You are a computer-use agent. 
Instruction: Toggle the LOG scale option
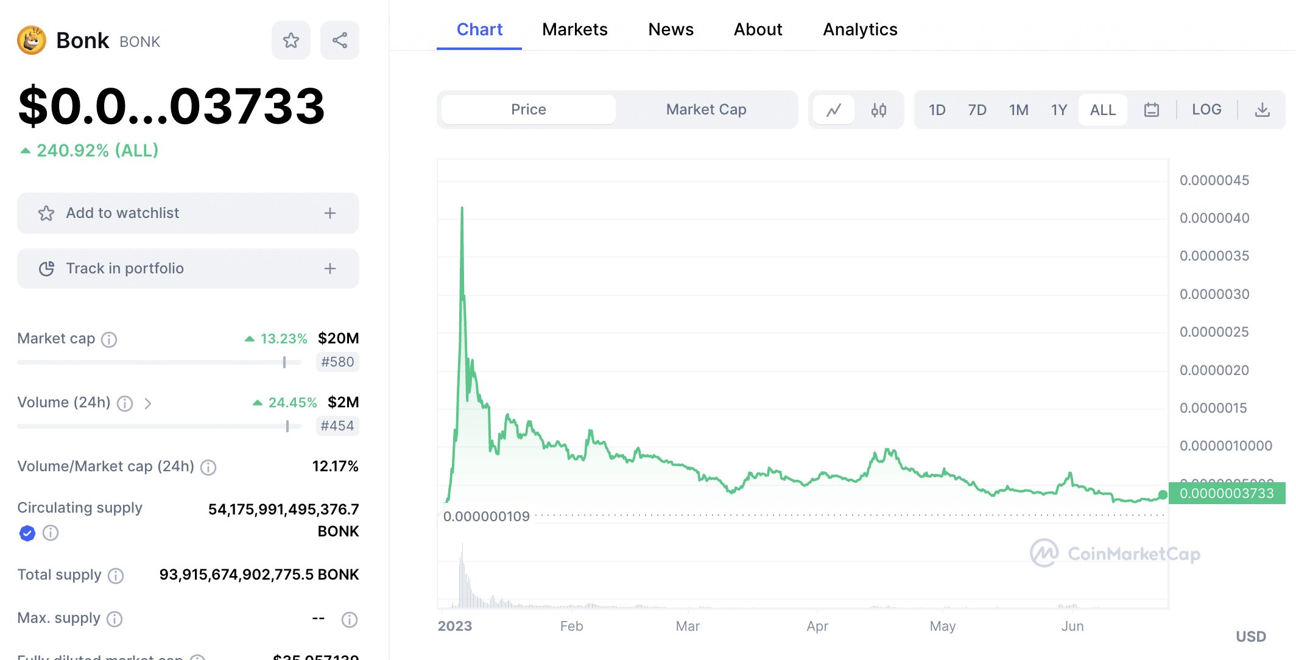coord(1206,110)
